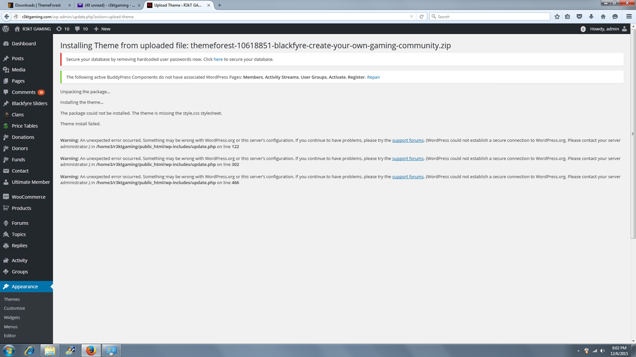
Task: Open Firefox from the Windows taskbar
Action: click(91, 351)
